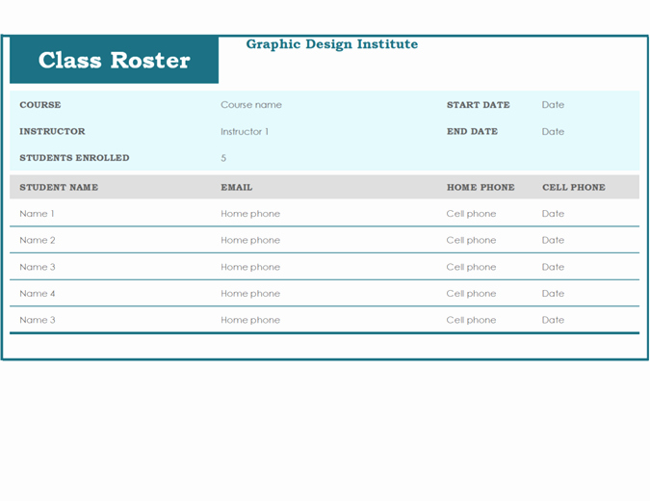Select "Home phone" in the Name 4 row
Viewport: 650px width, 501px height.
(x=250, y=294)
